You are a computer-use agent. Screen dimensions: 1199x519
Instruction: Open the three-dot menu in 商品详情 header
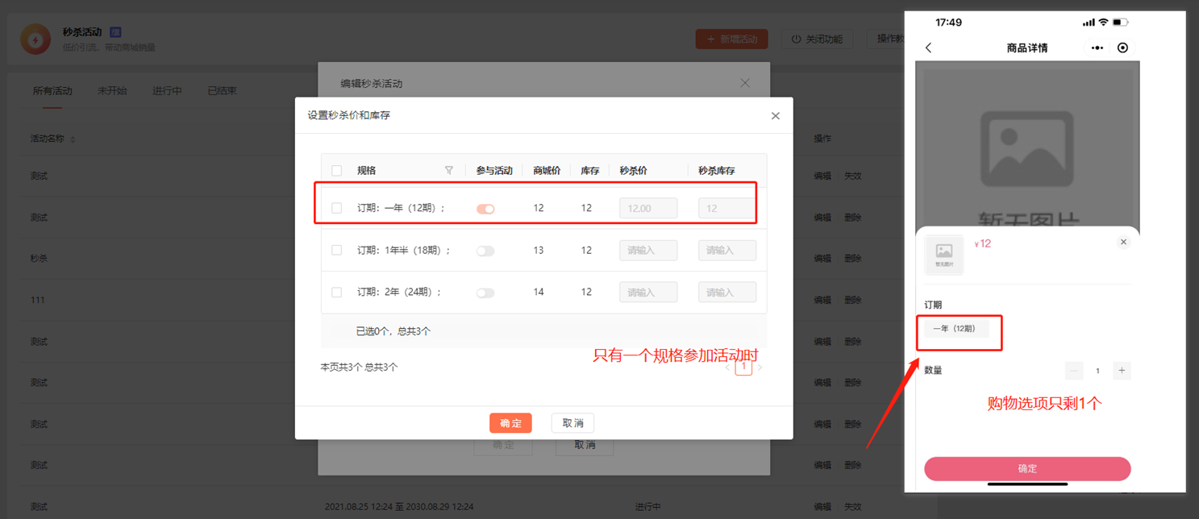coord(1097,48)
